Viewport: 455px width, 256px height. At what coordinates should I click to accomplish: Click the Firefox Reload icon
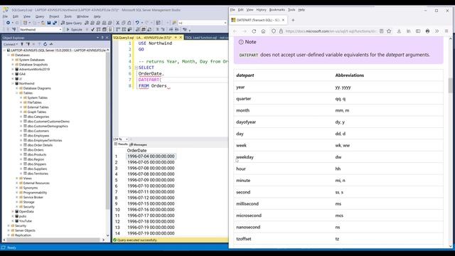pos(254,31)
